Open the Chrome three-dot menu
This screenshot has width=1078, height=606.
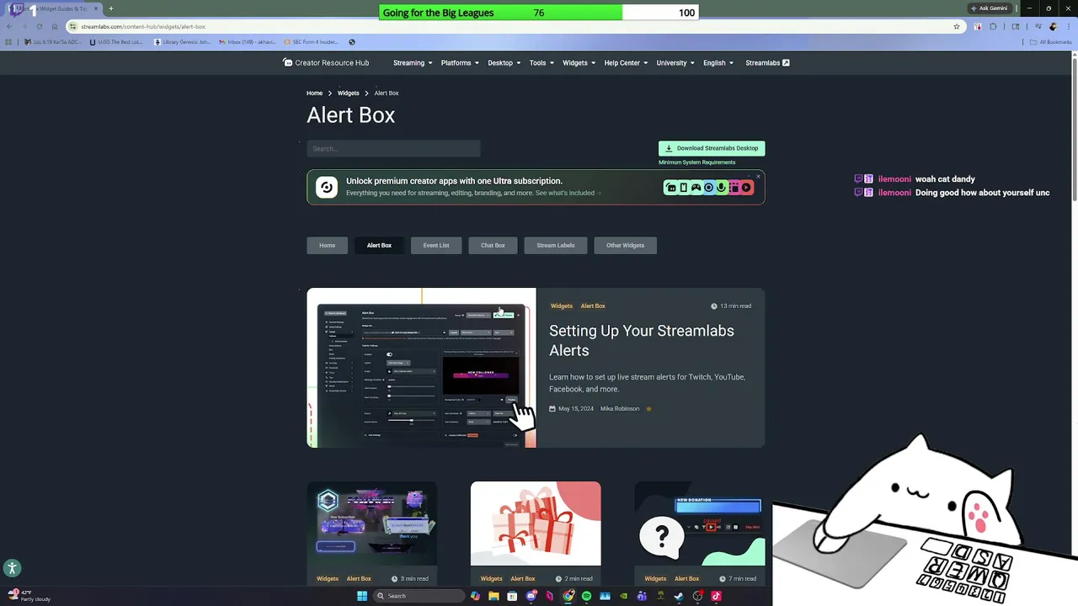1069,26
